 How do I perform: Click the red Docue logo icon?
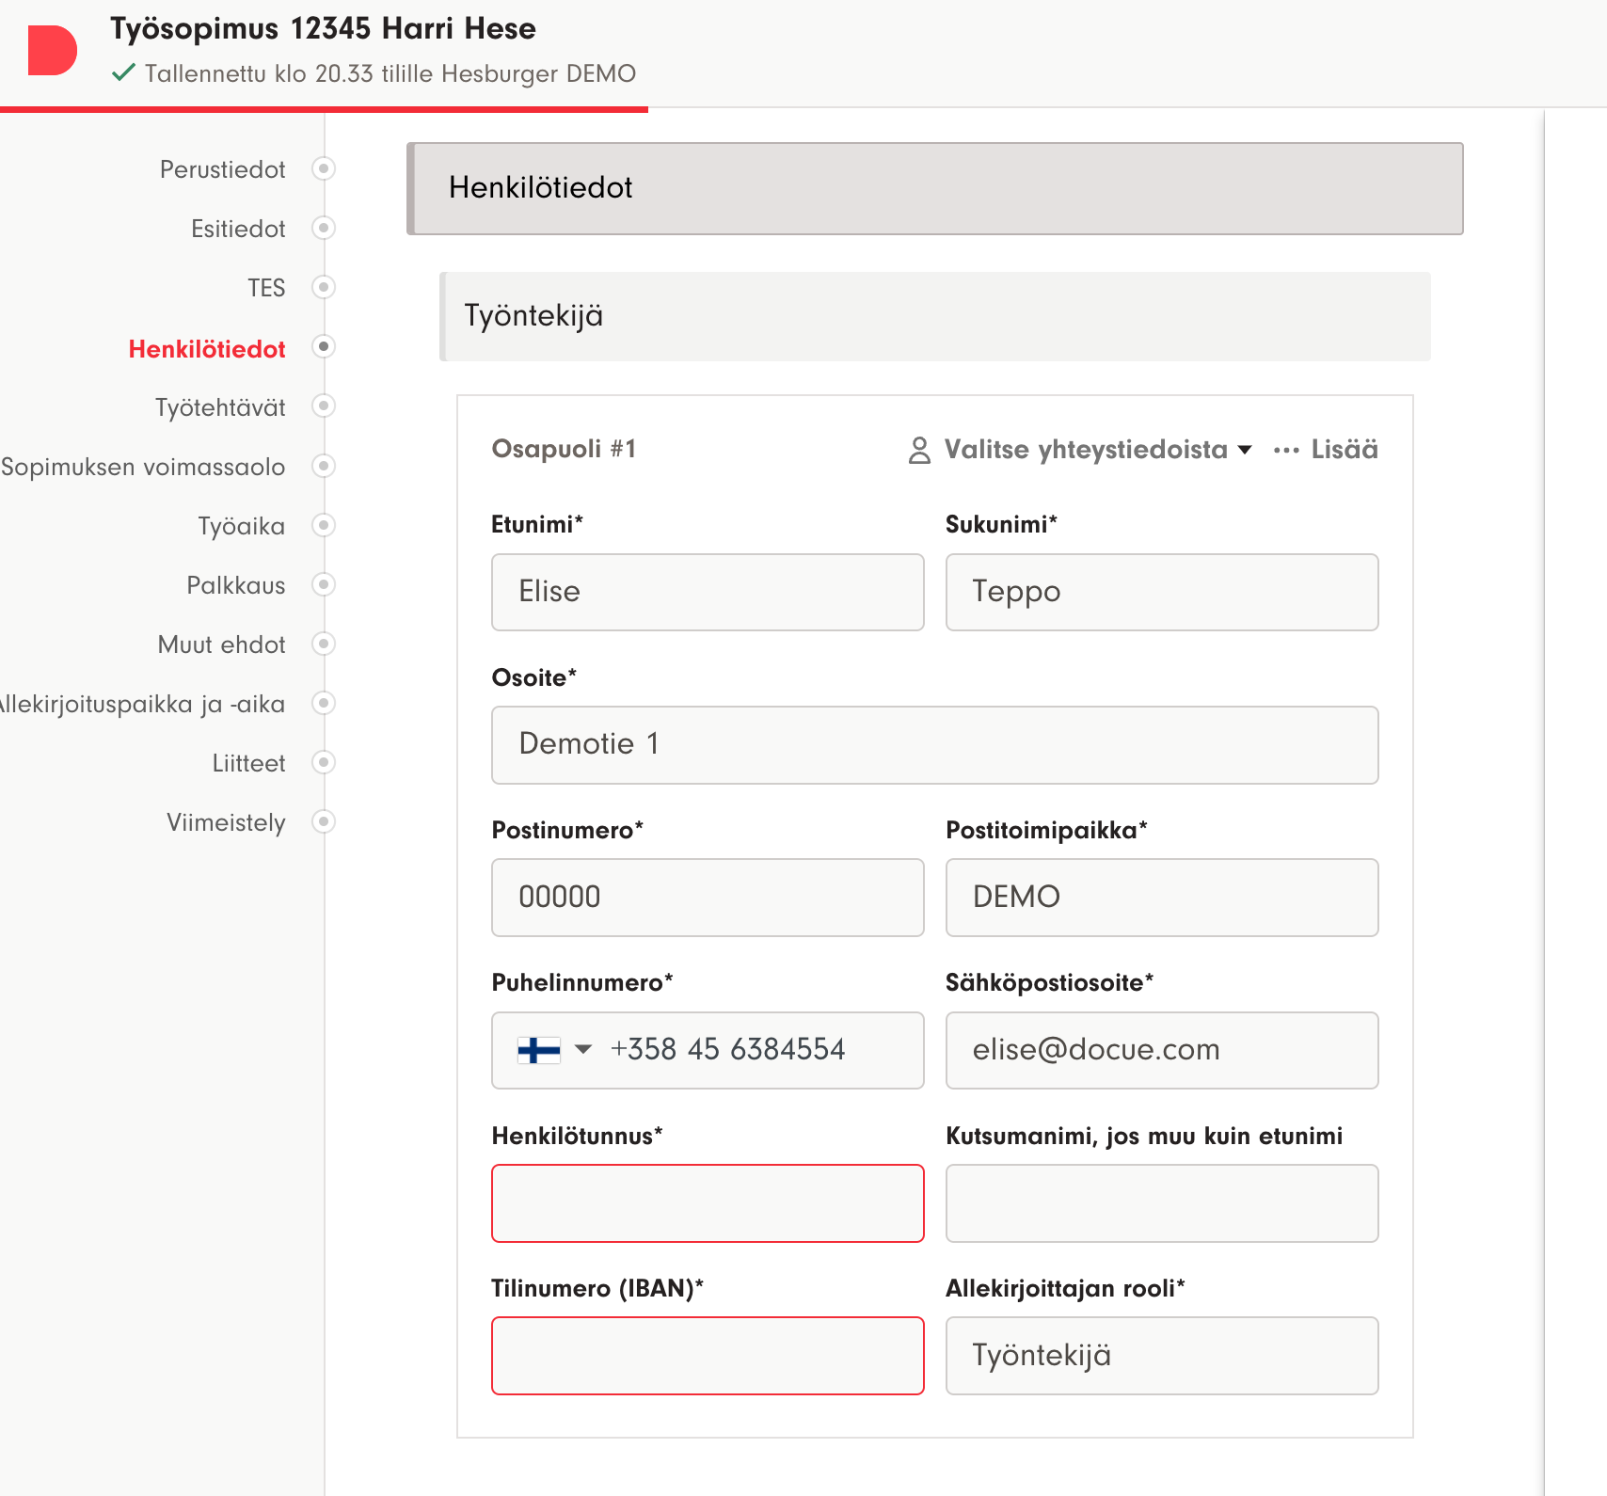tap(52, 51)
